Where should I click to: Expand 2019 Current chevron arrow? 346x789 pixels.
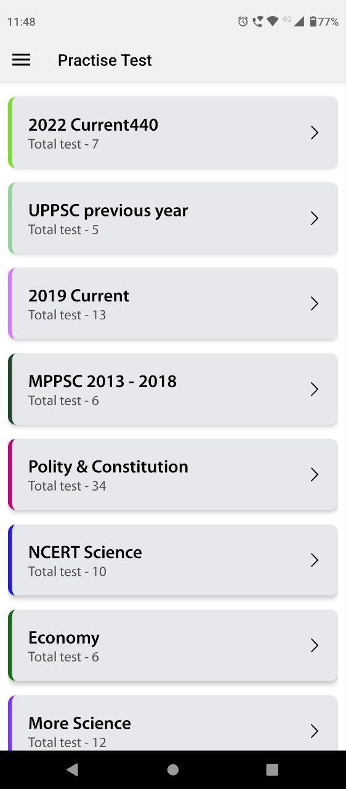pos(315,303)
